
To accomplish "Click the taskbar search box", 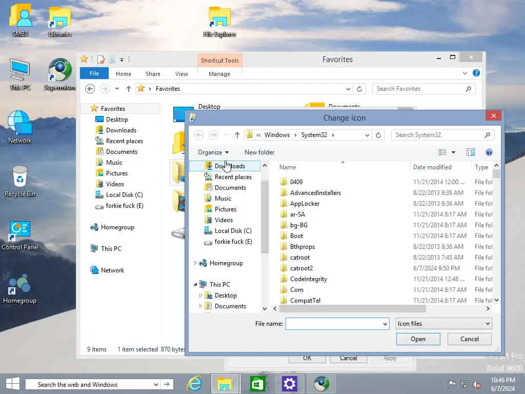I will point(93,384).
